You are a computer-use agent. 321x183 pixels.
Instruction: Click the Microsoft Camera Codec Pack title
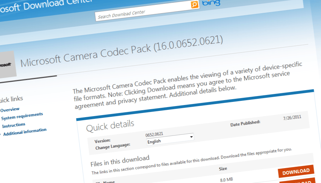pos(121,51)
